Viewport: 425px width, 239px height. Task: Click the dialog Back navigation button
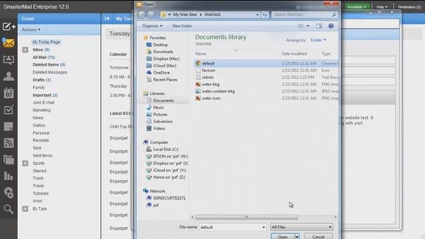click(x=141, y=15)
